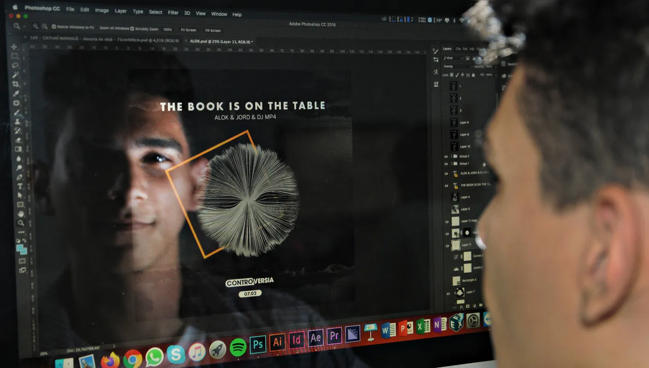Switch to the ALOK.psd document tab

(221, 41)
